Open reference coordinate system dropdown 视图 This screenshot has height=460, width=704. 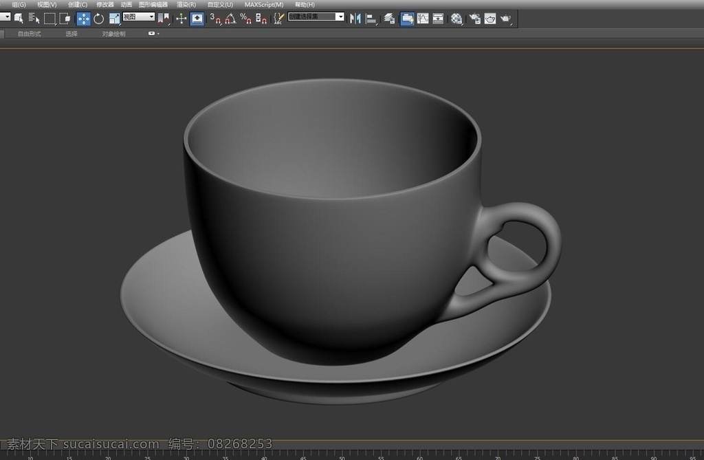(x=139, y=17)
